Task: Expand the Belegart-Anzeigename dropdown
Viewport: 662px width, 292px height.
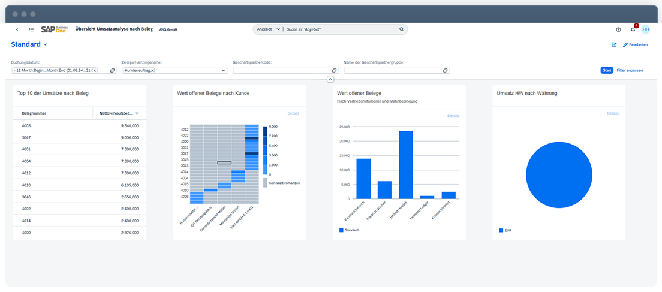Action: 223,71
